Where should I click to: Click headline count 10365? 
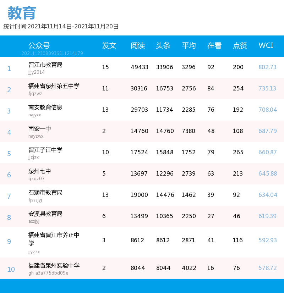165,216
